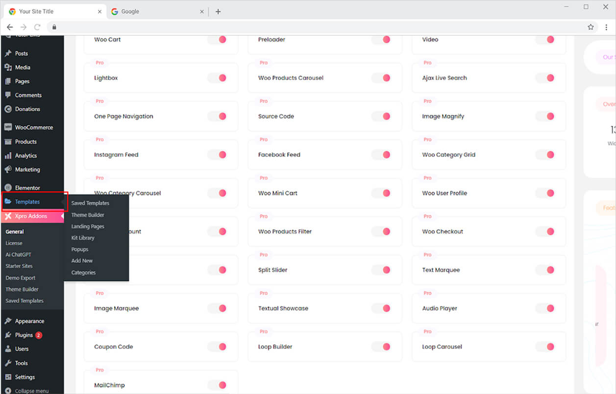Viewport: 616px width, 394px height.
Task: Click the Analytics bar chart icon
Action: tap(8, 156)
